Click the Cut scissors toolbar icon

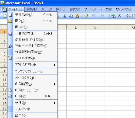tap(65, 16)
